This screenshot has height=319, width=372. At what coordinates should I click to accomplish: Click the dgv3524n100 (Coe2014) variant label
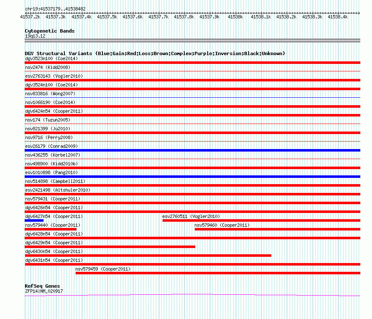51,85
